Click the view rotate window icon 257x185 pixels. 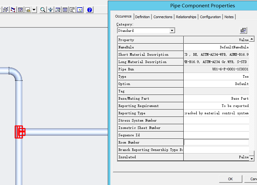(x=20, y=10)
